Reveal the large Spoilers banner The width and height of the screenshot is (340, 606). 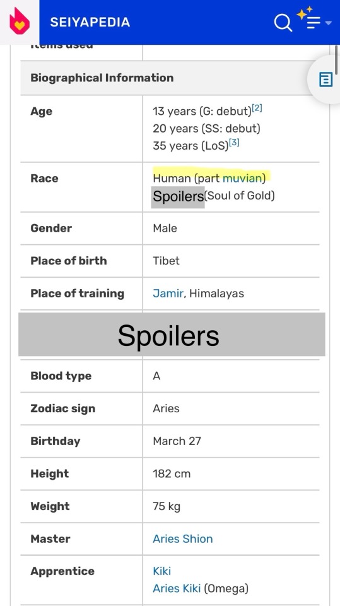click(x=172, y=335)
